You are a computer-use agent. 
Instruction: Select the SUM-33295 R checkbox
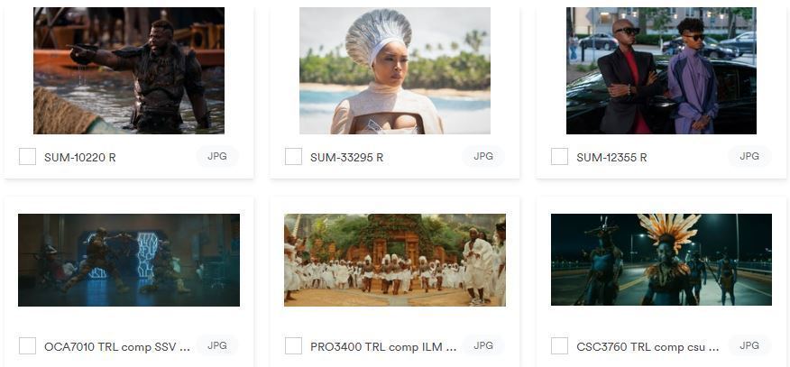coord(293,157)
